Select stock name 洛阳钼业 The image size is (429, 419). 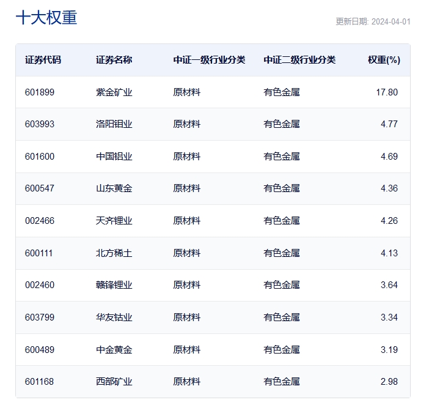[114, 124]
